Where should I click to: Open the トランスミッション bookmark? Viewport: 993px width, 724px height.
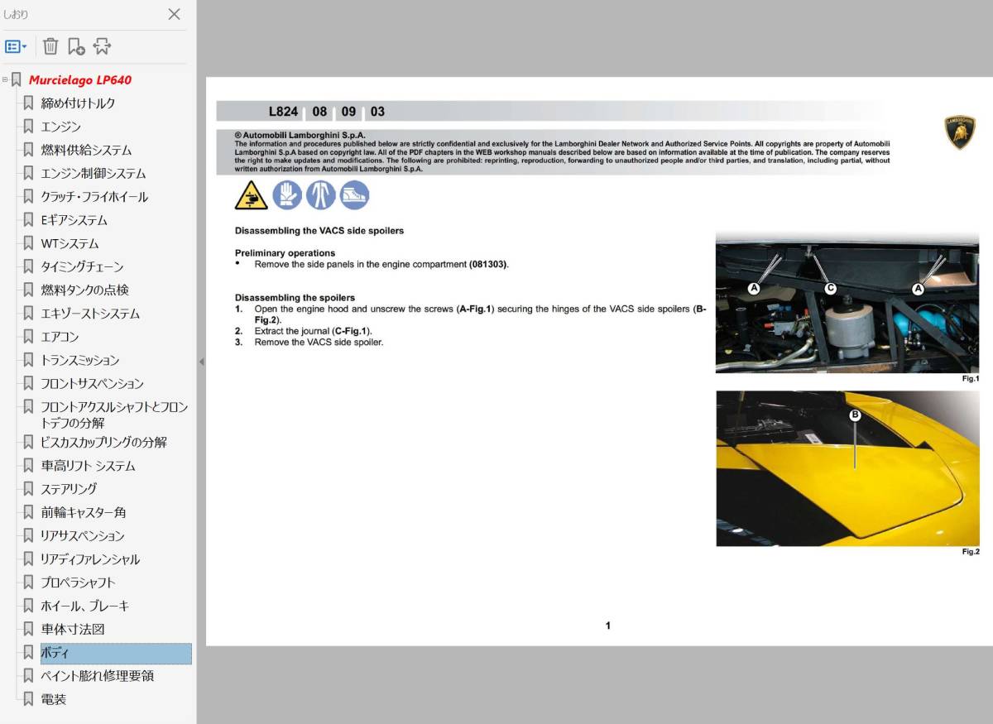click(x=79, y=360)
